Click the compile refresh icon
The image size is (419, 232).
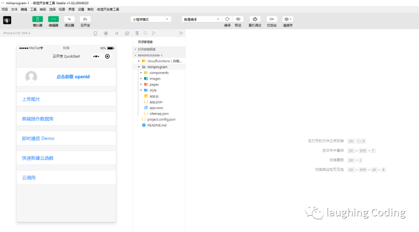(227, 19)
